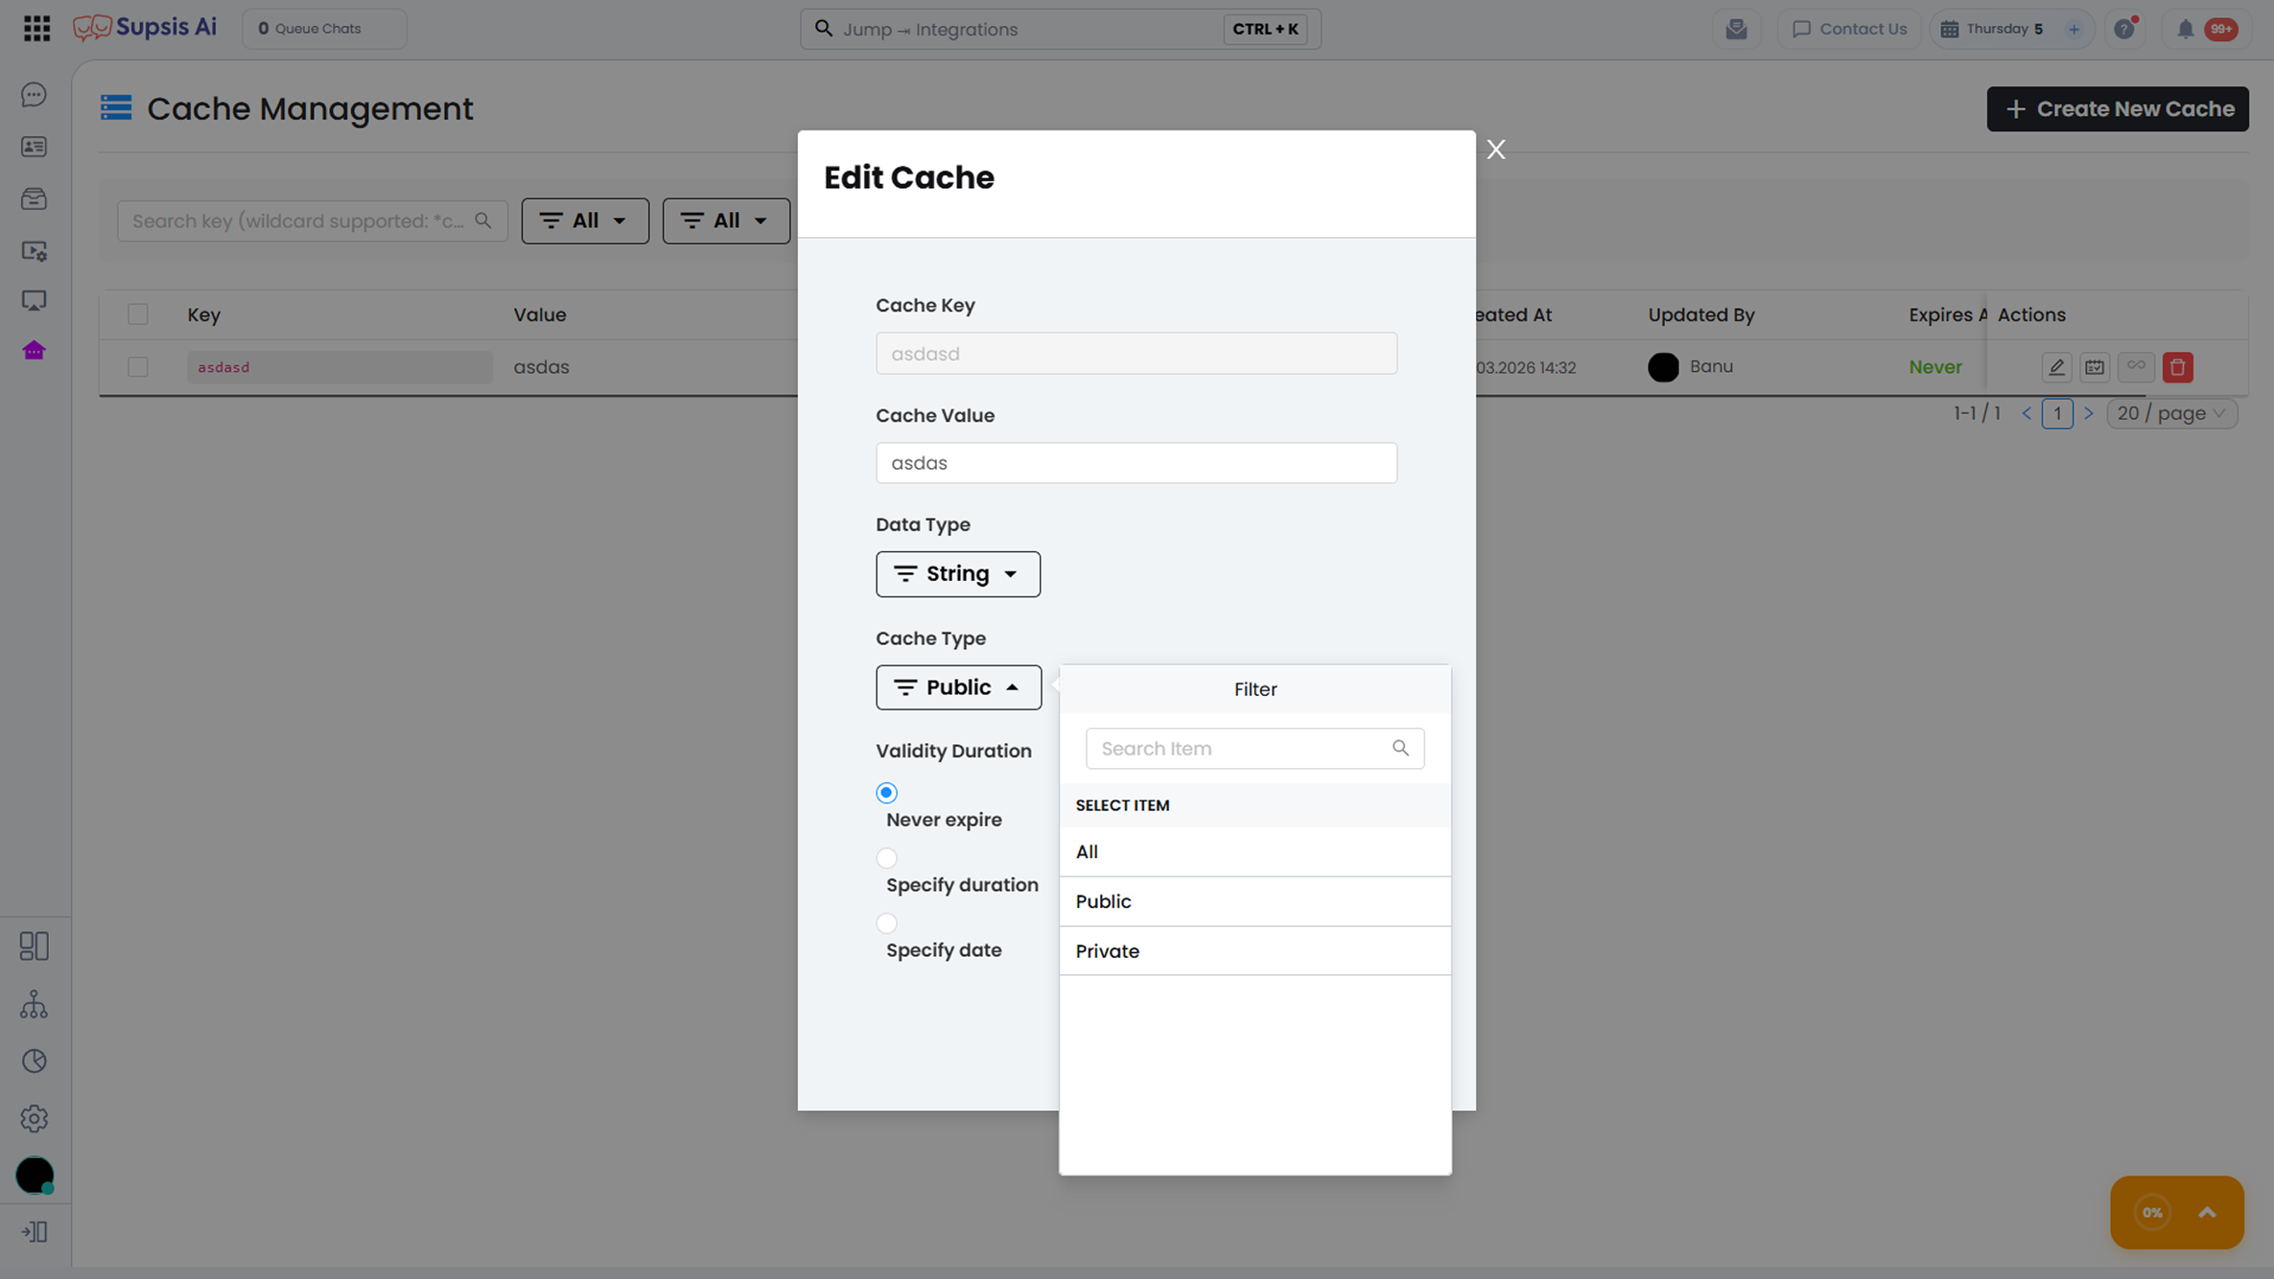Open the chat bubble sidebar icon
2274x1279 pixels.
35,94
